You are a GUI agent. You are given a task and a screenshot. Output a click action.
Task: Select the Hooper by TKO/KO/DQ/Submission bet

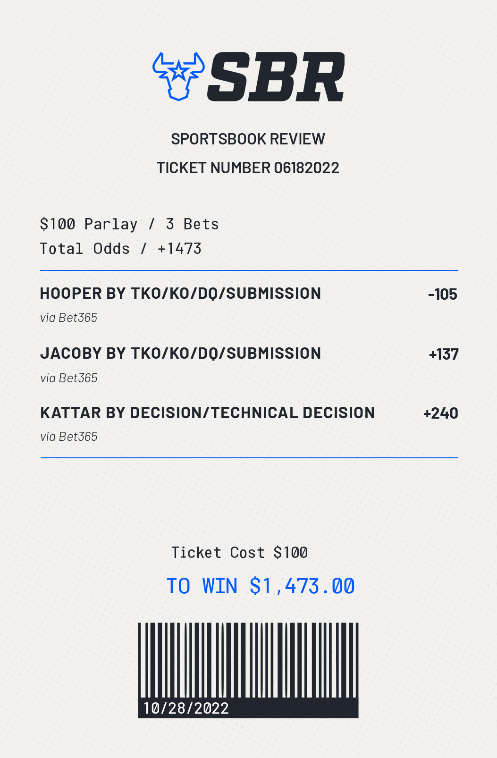[180, 294]
